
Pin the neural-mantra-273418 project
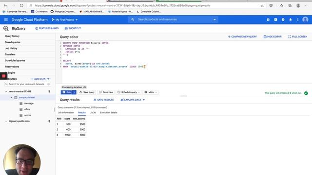(49, 91)
